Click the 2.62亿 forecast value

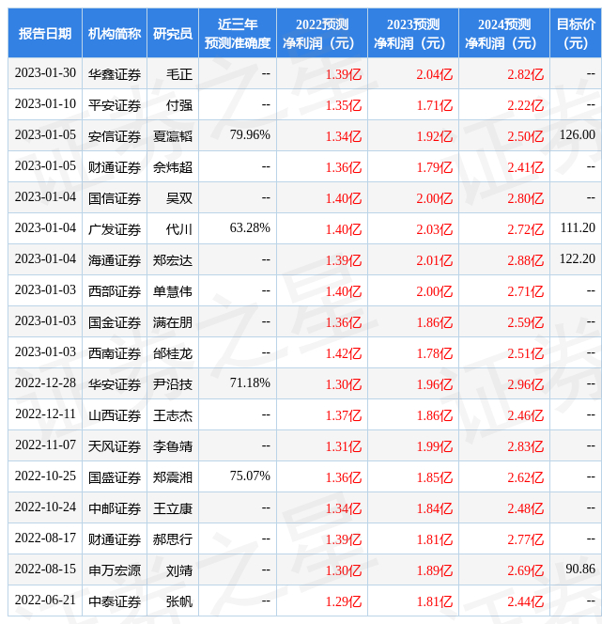coord(525,478)
